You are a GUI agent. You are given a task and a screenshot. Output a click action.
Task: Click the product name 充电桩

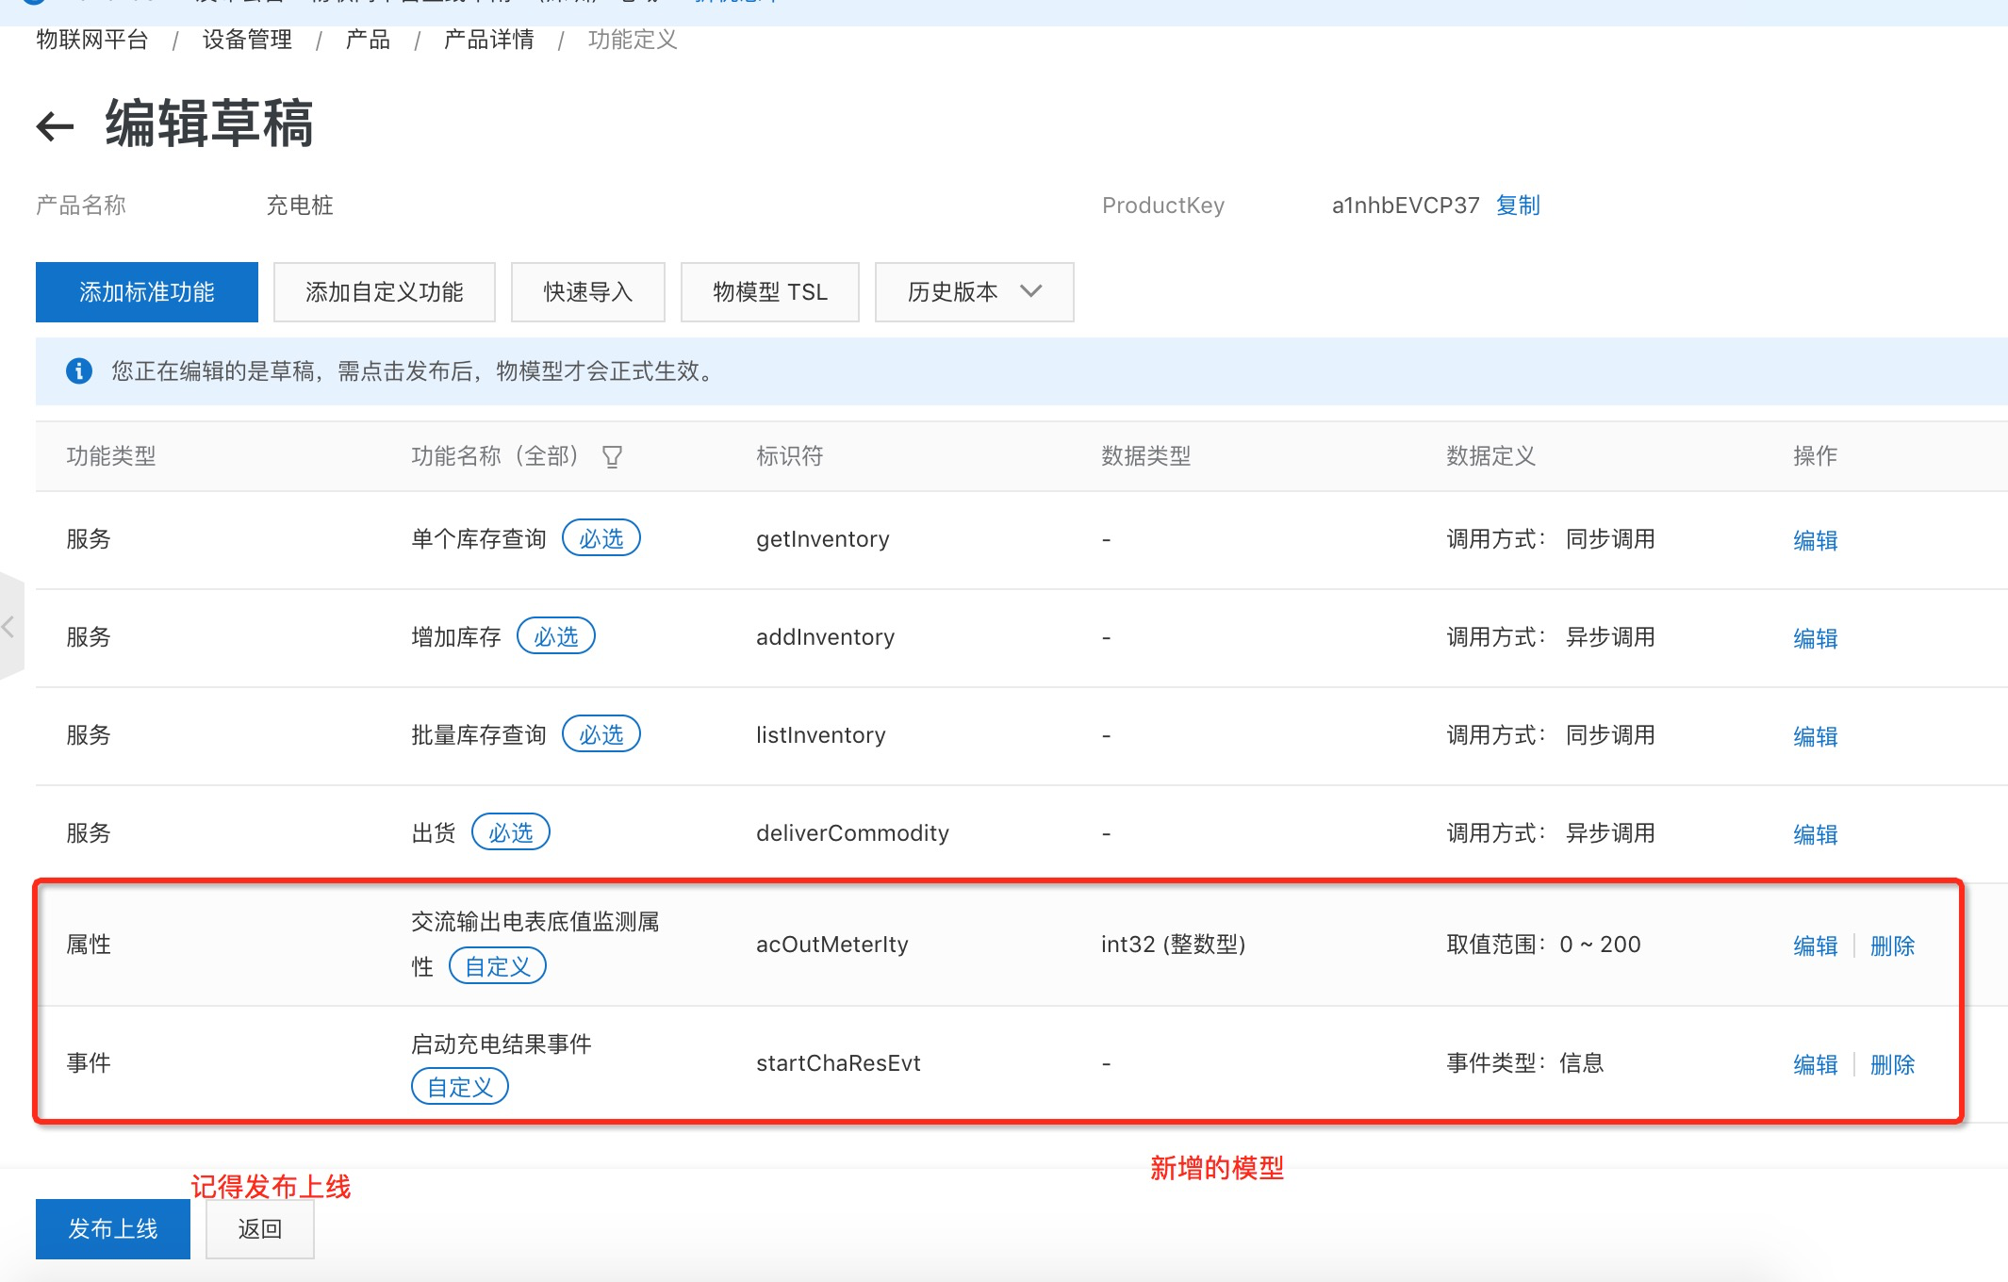300,205
